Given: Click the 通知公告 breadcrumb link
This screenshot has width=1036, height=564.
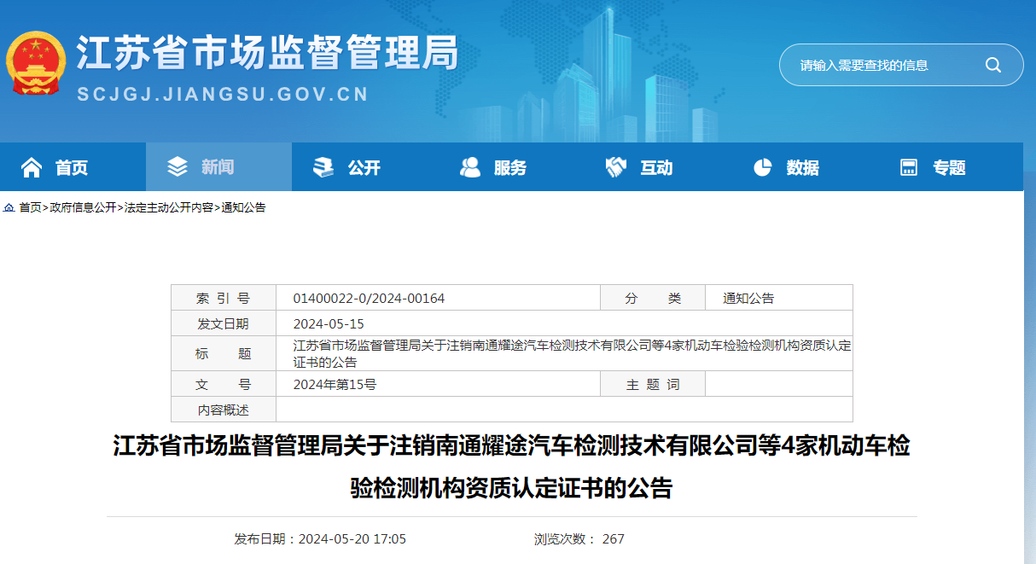Looking at the screenshot, I should pyautogui.click(x=244, y=207).
